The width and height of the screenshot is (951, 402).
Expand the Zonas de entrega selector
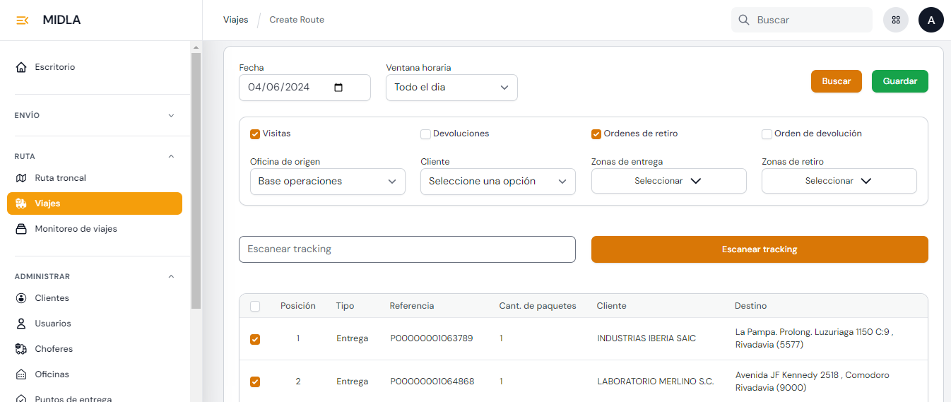click(x=668, y=181)
